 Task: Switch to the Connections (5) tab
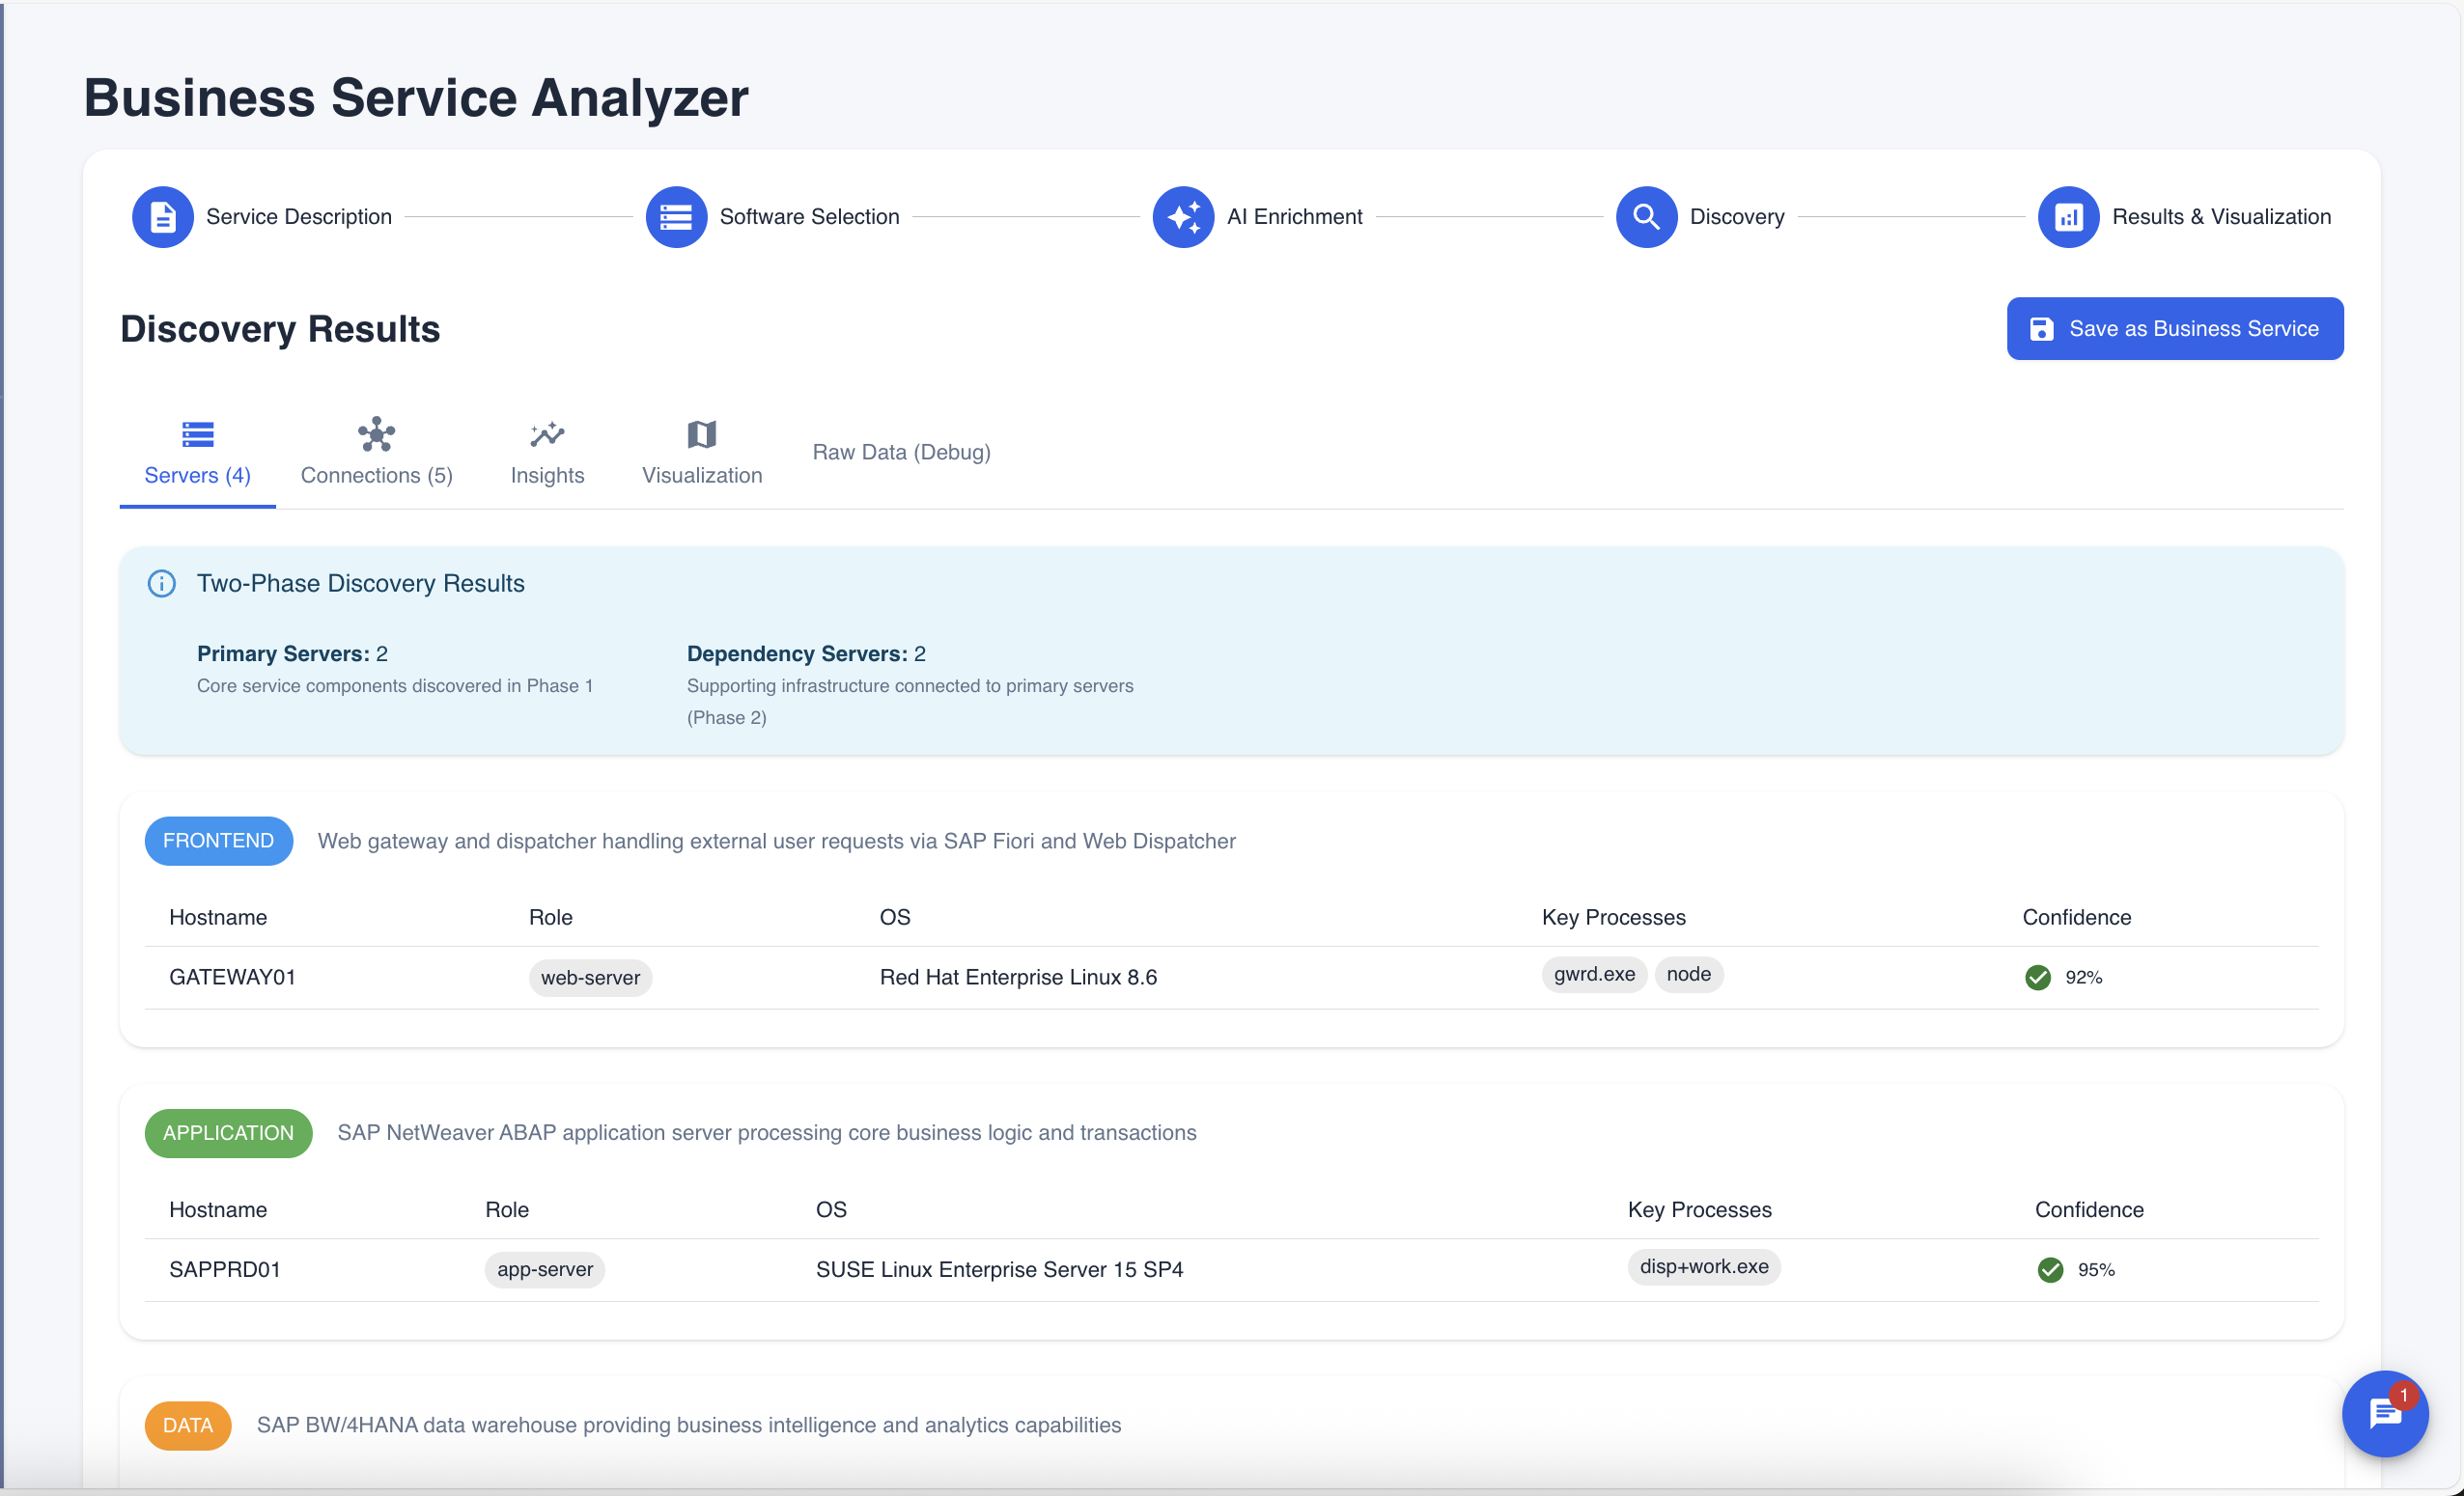[x=376, y=454]
